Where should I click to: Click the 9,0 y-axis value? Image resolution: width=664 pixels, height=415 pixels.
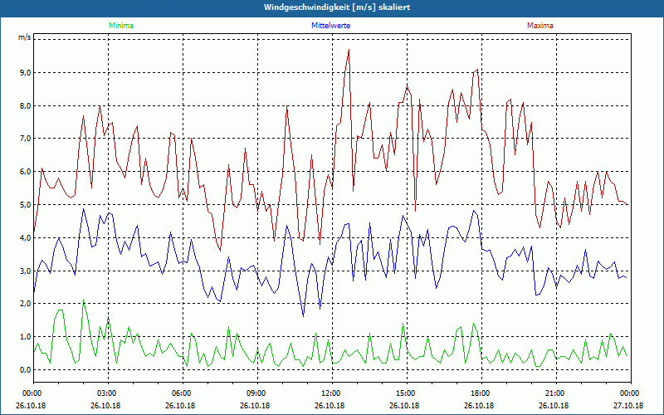(25, 73)
